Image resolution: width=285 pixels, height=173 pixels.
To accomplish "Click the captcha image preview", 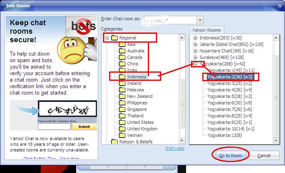I will coord(68,109).
